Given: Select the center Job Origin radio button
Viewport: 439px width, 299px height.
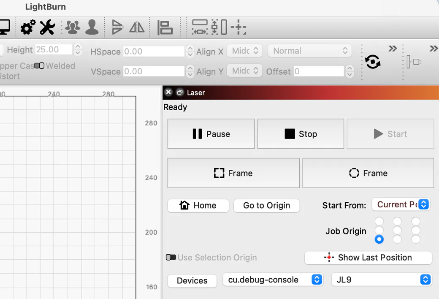Looking at the screenshot, I should pos(397,230).
